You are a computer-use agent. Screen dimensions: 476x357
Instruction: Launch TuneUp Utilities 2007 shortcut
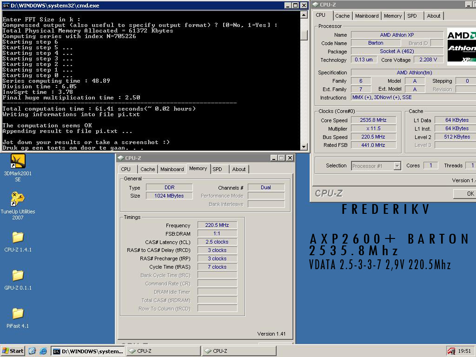pyautogui.click(x=18, y=206)
